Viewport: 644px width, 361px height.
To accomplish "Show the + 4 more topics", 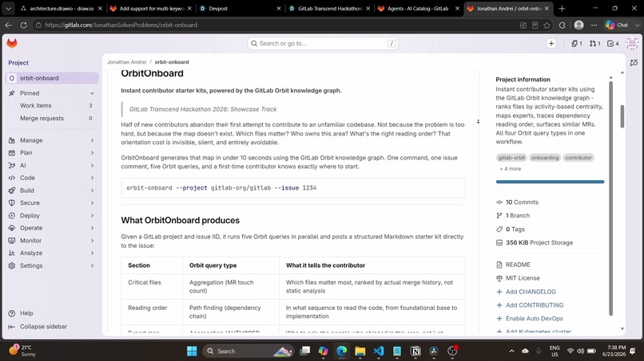I will coord(510,169).
